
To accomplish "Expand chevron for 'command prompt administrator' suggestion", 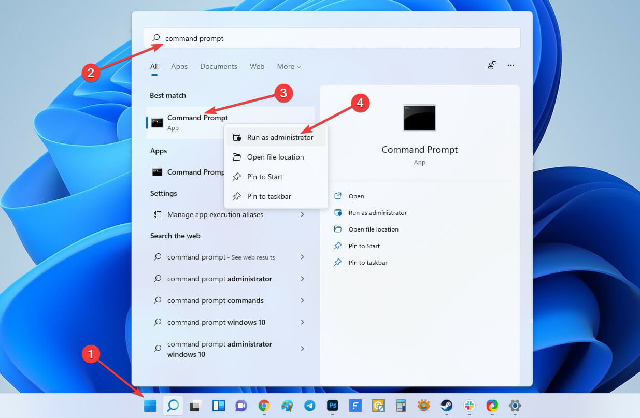I will [x=302, y=279].
